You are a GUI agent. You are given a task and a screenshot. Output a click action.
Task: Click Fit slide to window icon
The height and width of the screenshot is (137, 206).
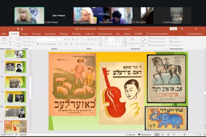click(205, 135)
